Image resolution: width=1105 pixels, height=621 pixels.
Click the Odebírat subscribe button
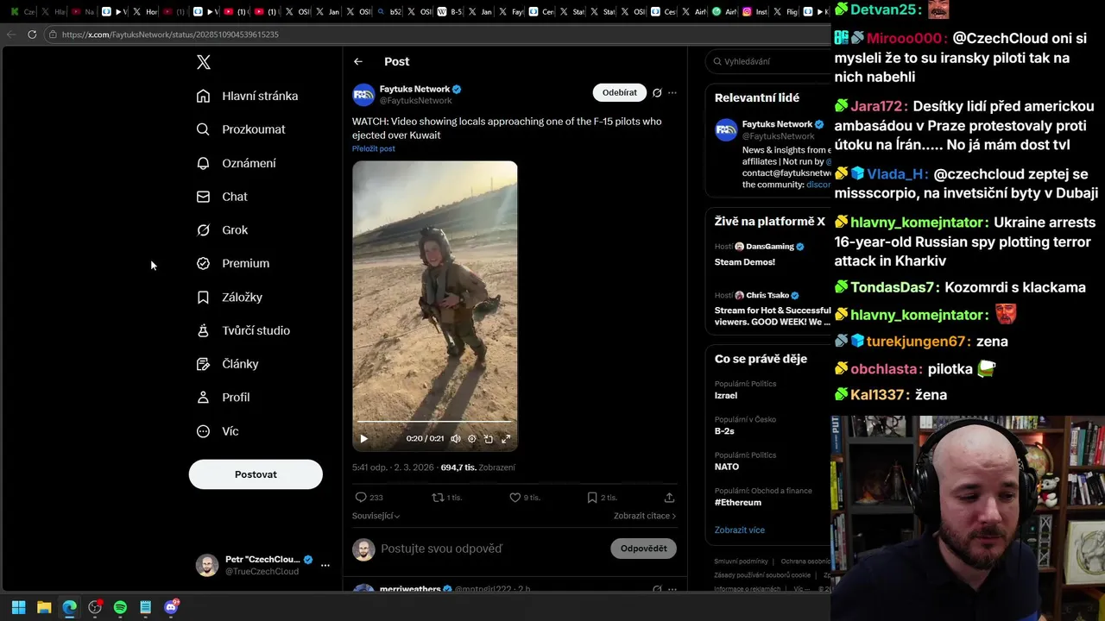619,92
